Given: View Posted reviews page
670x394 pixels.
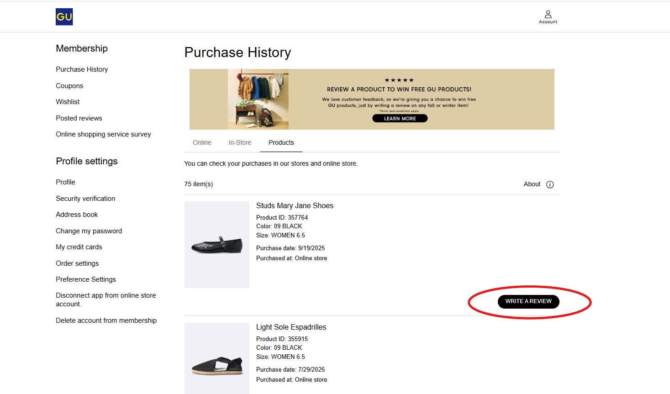Looking at the screenshot, I should [79, 118].
